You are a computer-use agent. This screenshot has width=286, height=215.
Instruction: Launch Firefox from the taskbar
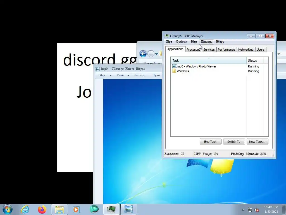point(42,209)
